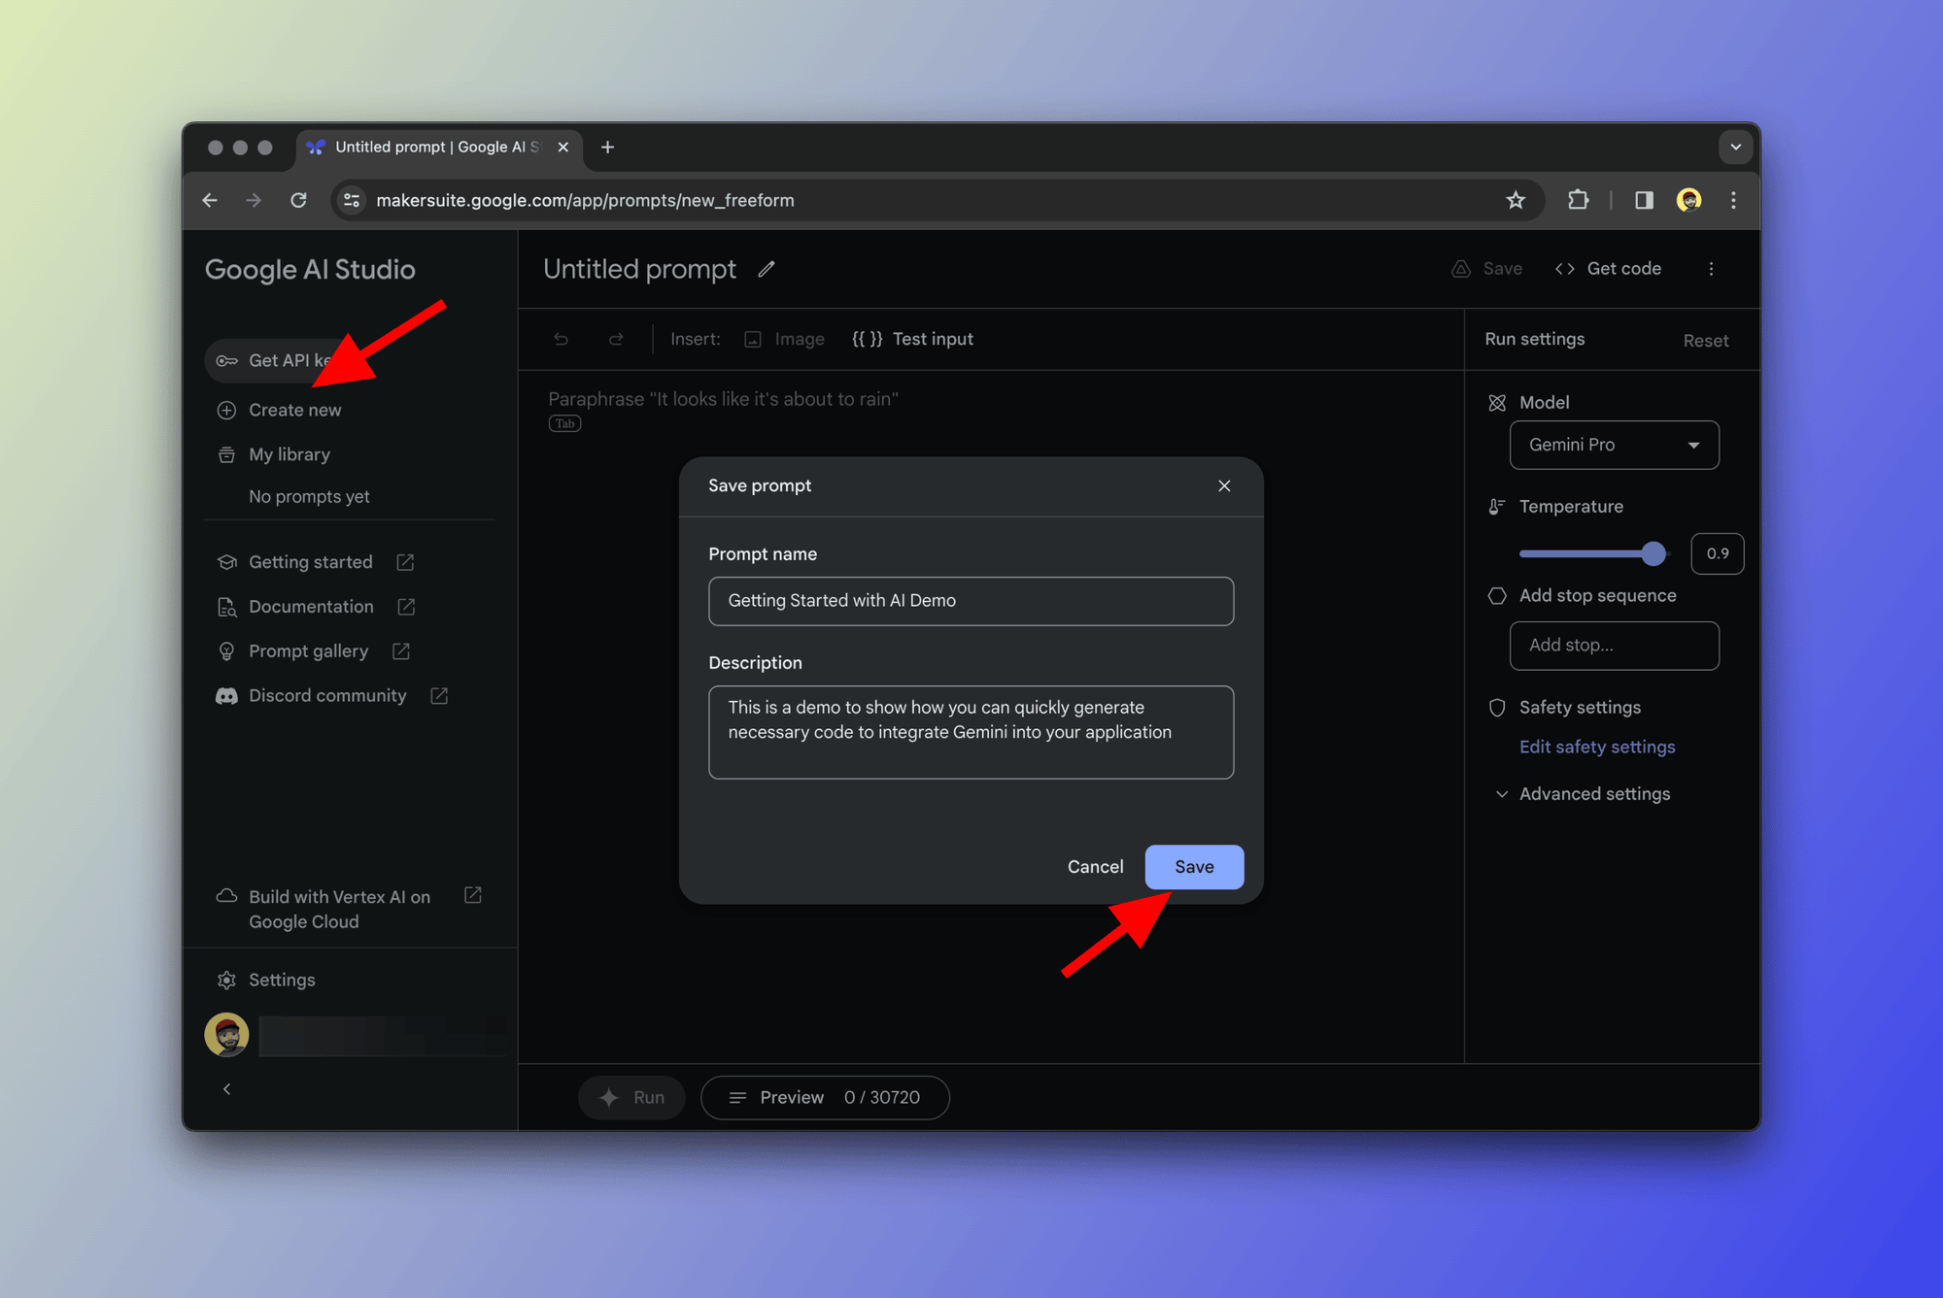Click the Discord community external link icon
The width and height of the screenshot is (1943, 1298).
click(x=442, y=695)
